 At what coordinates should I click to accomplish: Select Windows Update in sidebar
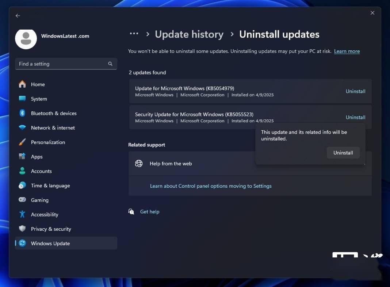pyautogui.click(x=66, y=243)
